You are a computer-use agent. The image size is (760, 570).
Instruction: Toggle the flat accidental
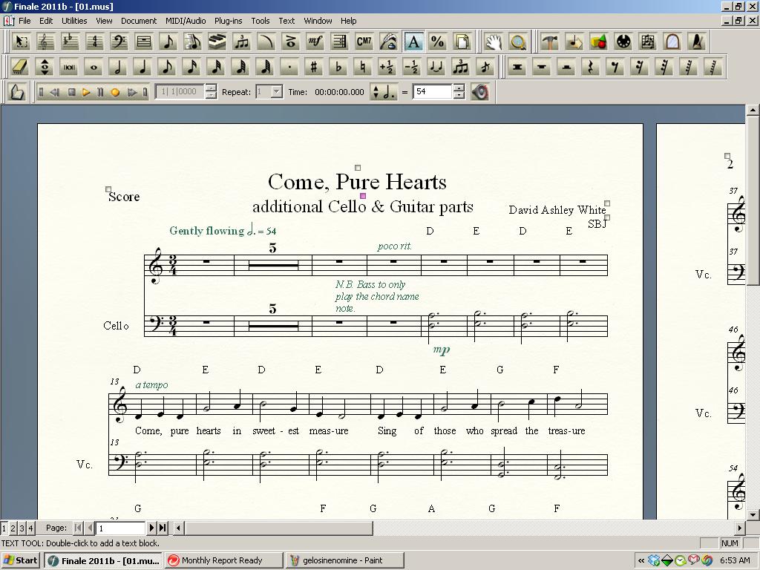click(x=338, y=67)
